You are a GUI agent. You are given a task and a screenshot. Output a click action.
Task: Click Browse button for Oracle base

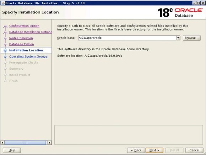pyautogui.click(x=192, y=38)
